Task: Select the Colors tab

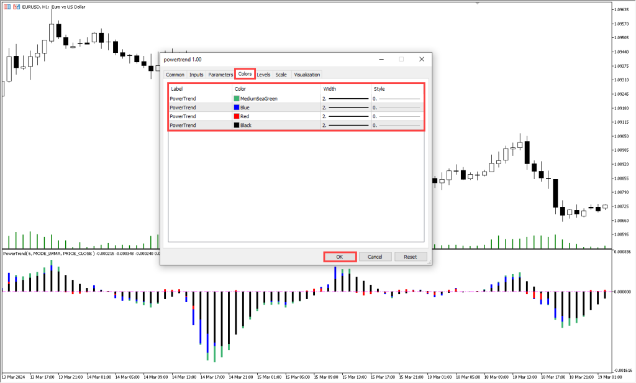Action: click(245, 74)
